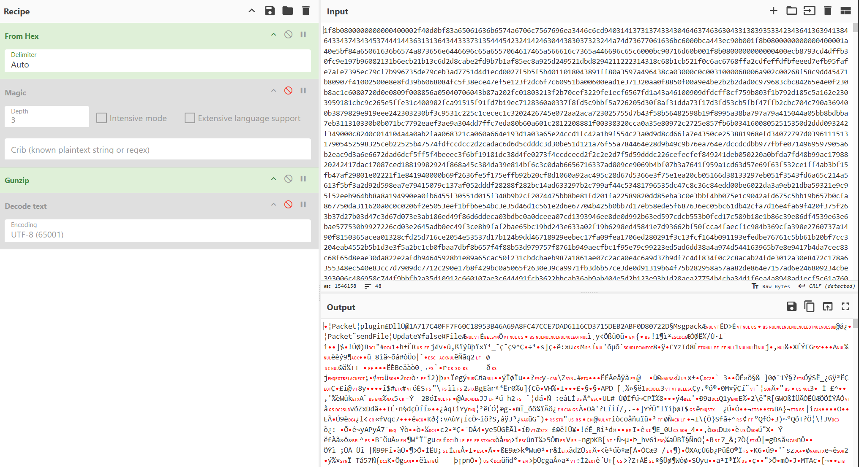Viewport: 859px width, 467px height.
Task: Set breakpoint on From Hex operation
Action: [303, 35]
